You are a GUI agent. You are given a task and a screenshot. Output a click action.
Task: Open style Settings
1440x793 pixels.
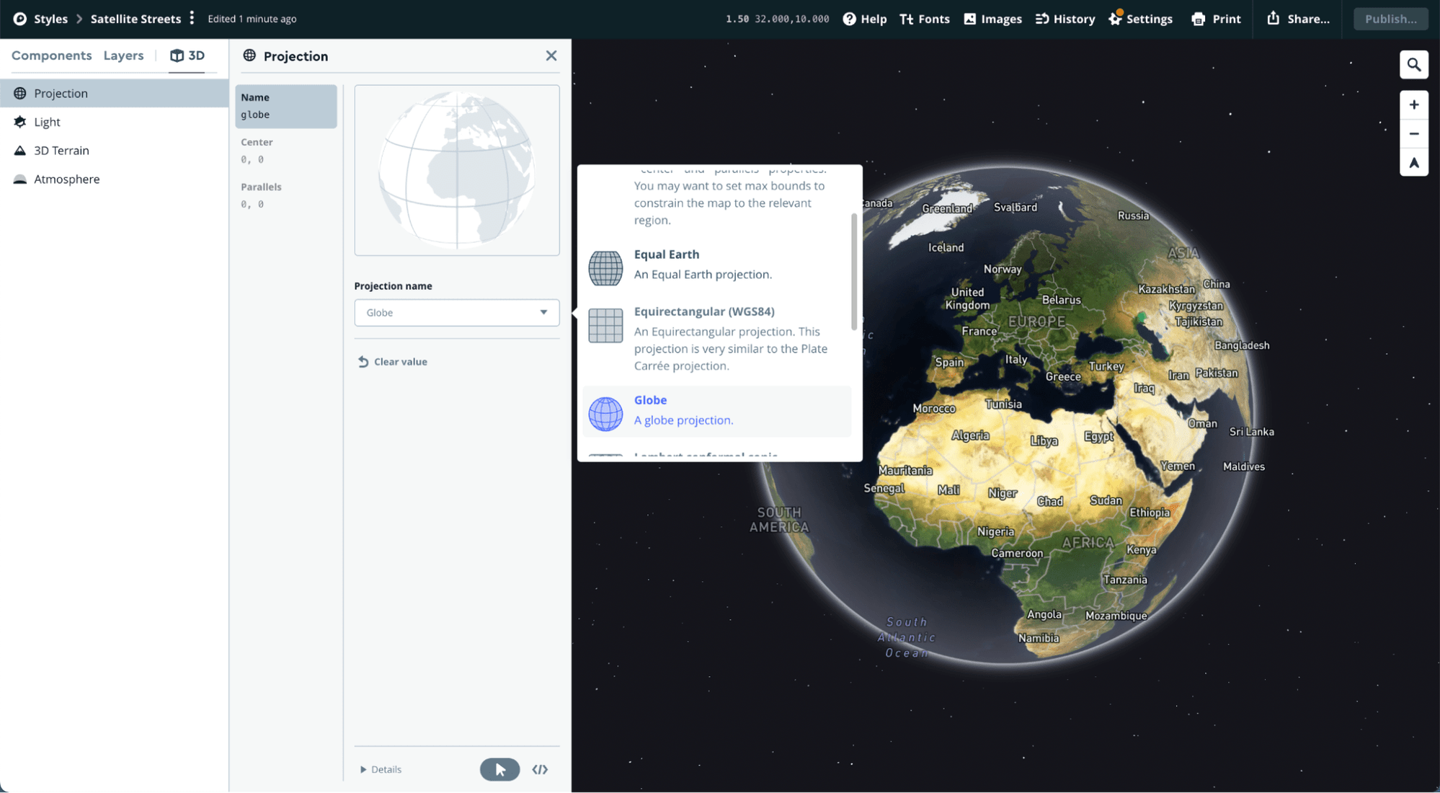pos(1141,19)
